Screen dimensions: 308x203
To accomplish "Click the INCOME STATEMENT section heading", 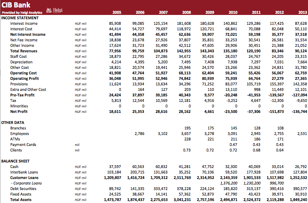I will pyautogui.click(x=20, y=18).
